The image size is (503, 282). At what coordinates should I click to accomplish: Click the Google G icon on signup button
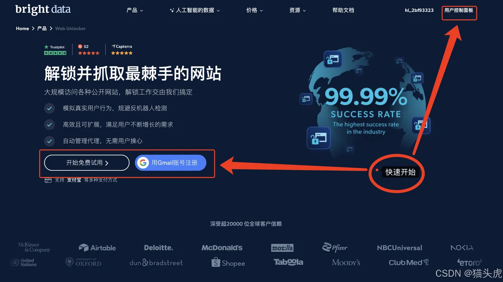click(x=143, y=163)
